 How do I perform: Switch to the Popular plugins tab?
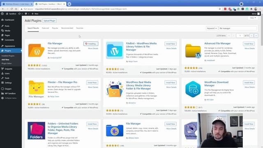click(x=55, y=28)
